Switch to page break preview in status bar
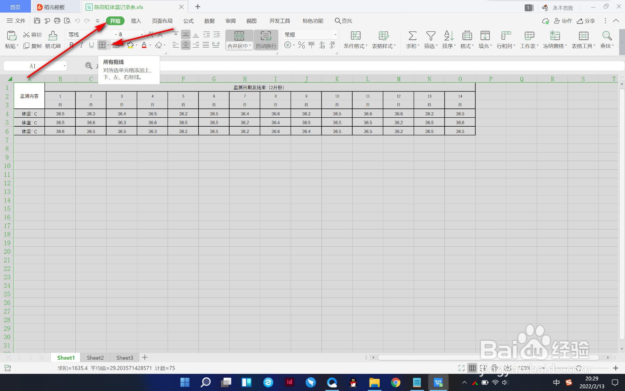This screenshot has width=625, height=391. coord(484,368)
